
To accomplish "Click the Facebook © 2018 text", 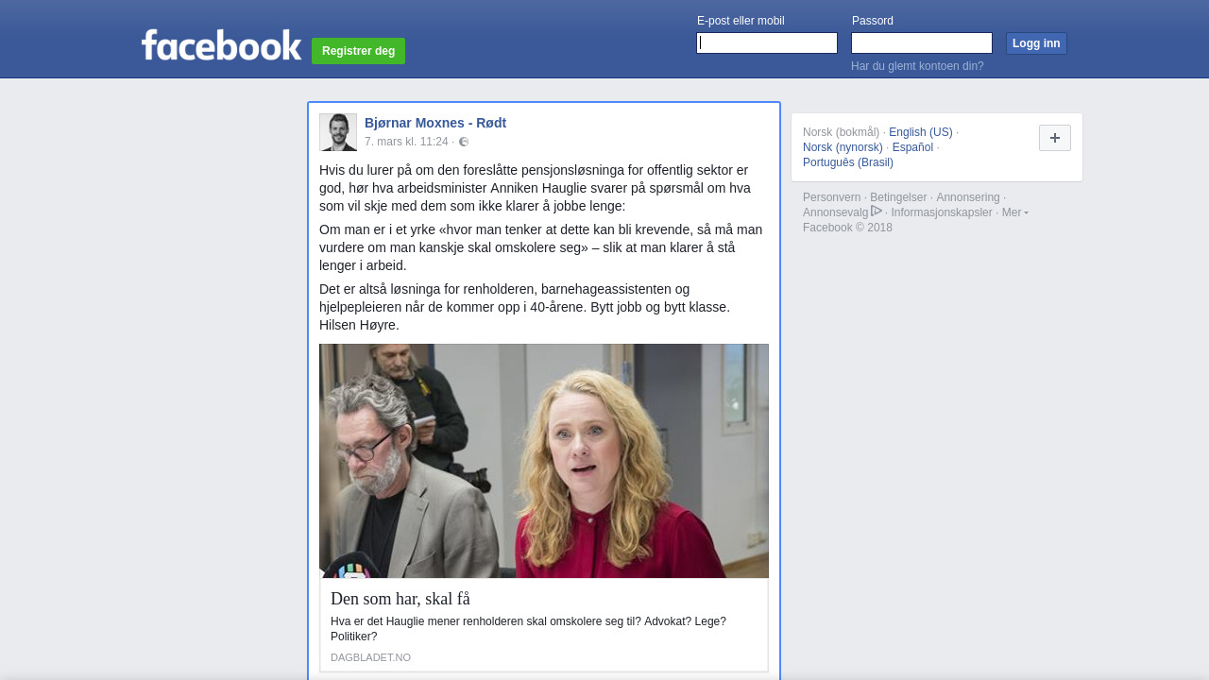I will click(847, 228).
